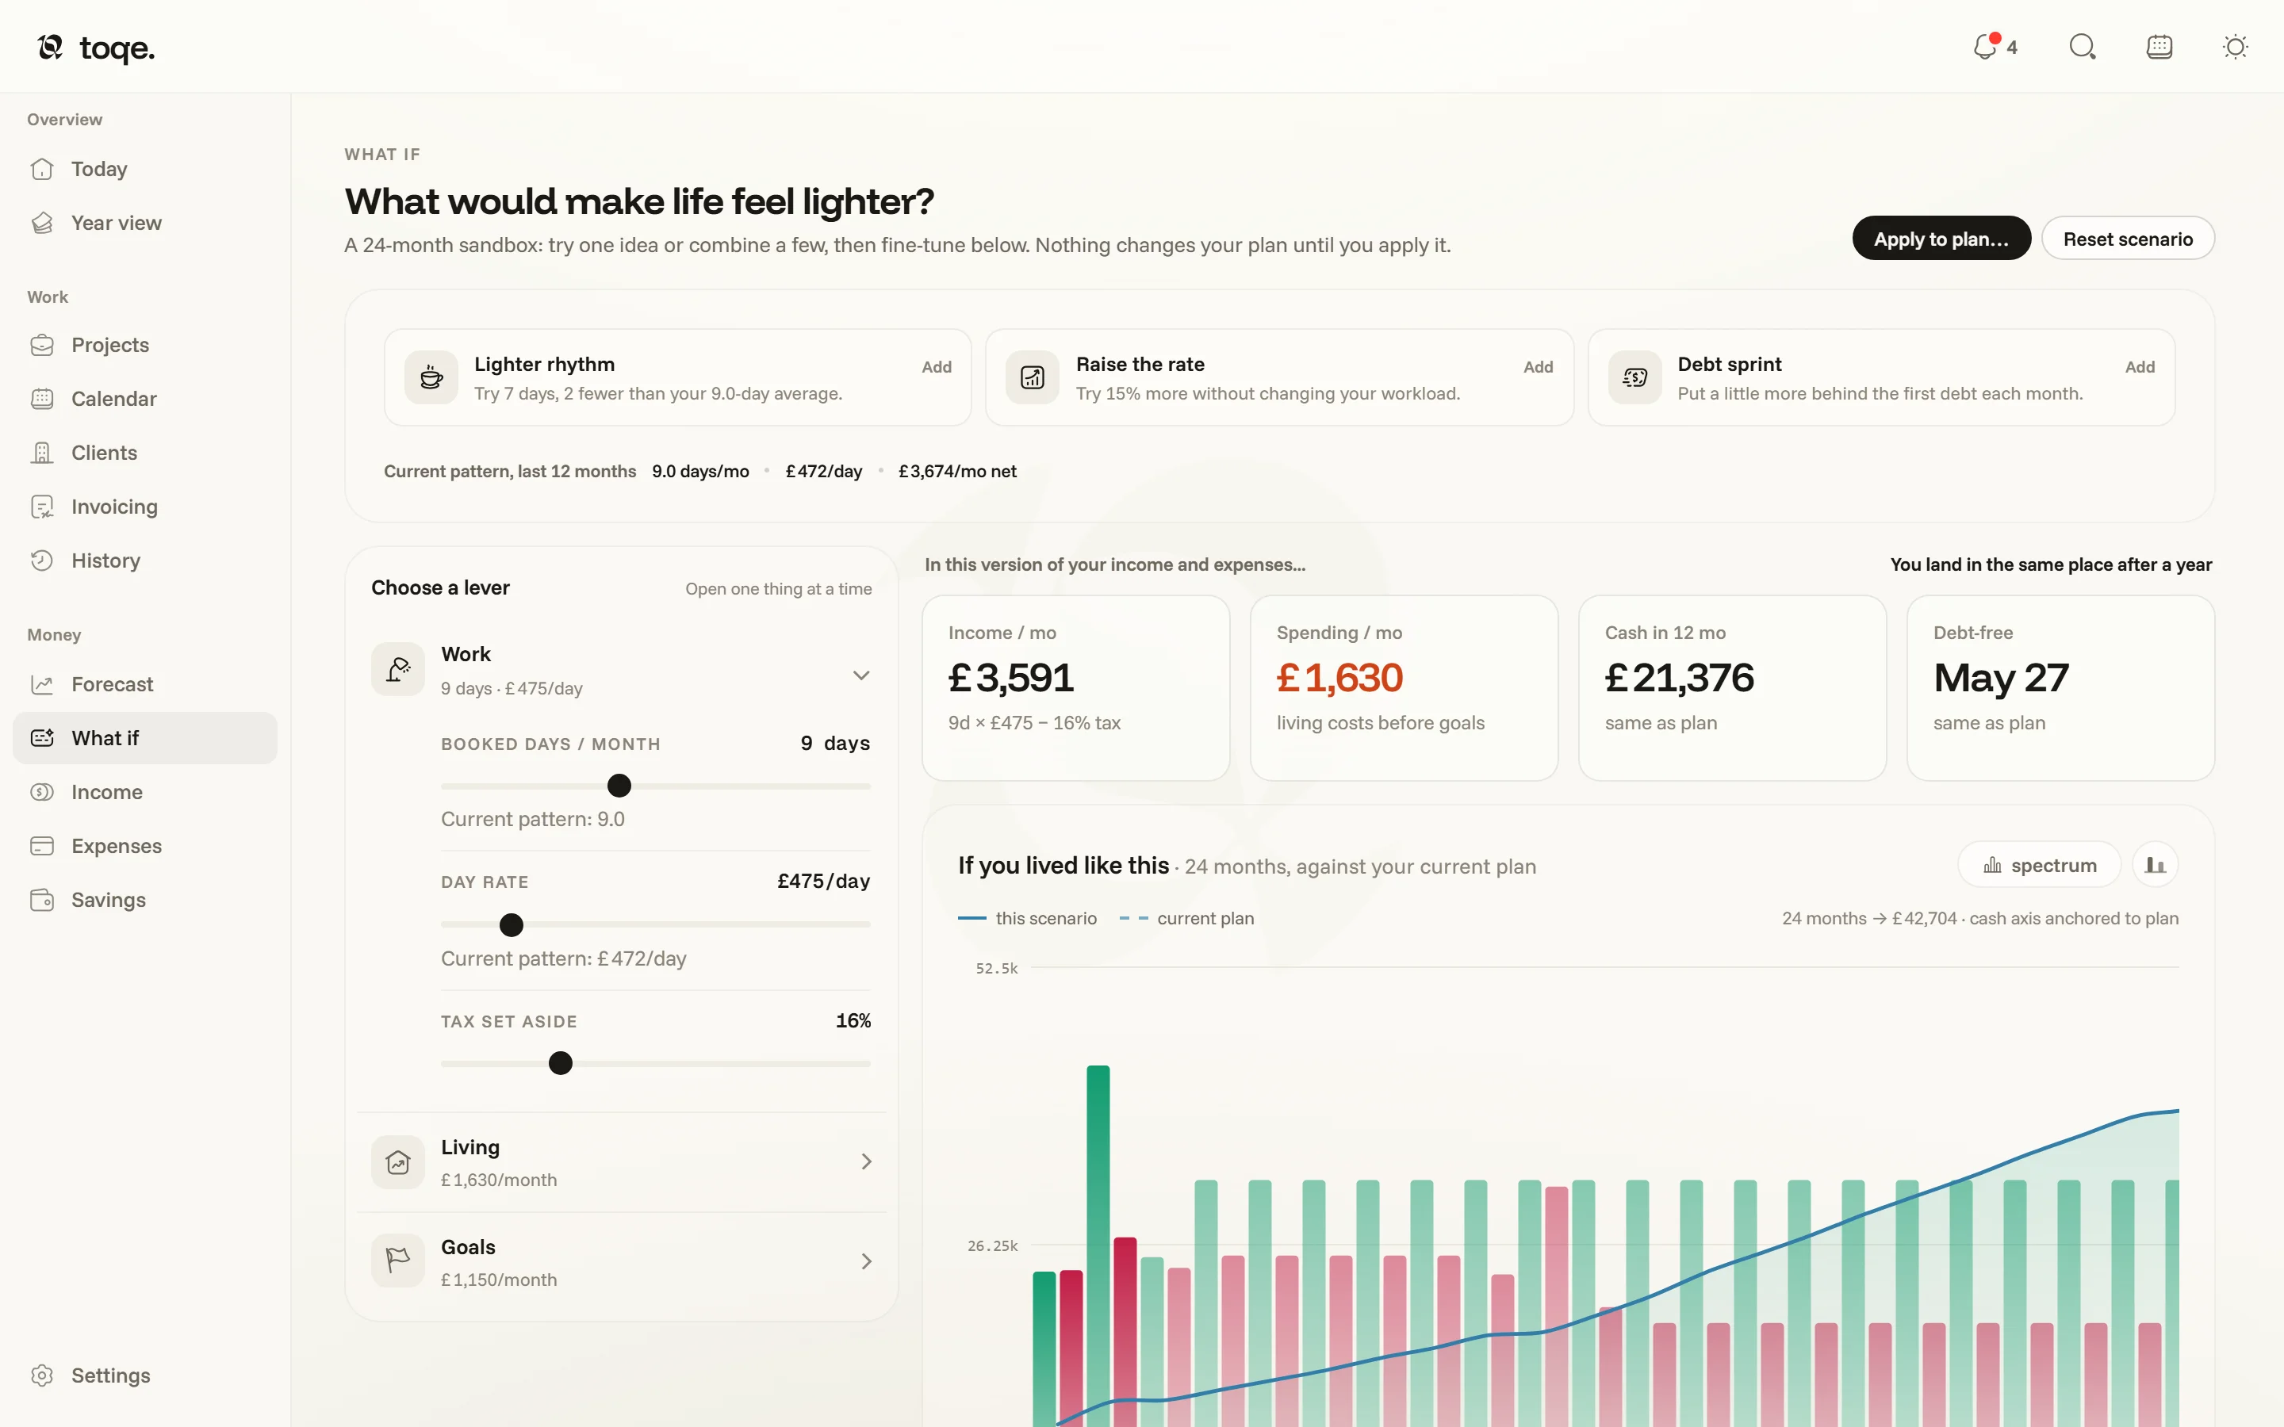Click the Forecast chart icon
The height and width of the screenshot is (1427, 2284).
pyautogui.click(x=41, y=684)
